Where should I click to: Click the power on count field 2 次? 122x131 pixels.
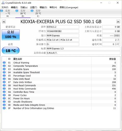(x=111, y=40)
